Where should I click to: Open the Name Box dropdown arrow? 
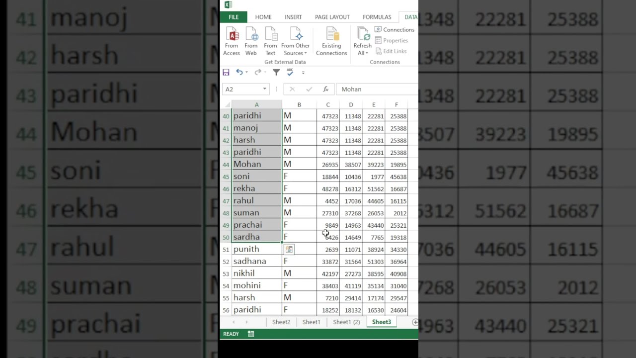[264, 89]
